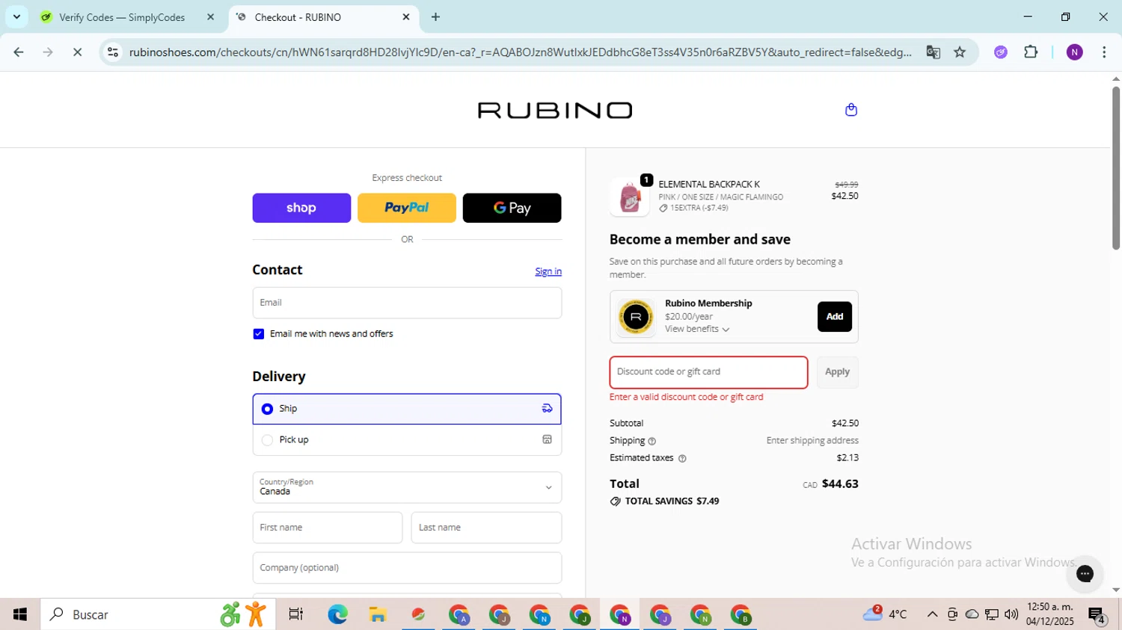Click the shipping info help icon
Screen dimensions: 1122x630
tap(652, 441)
